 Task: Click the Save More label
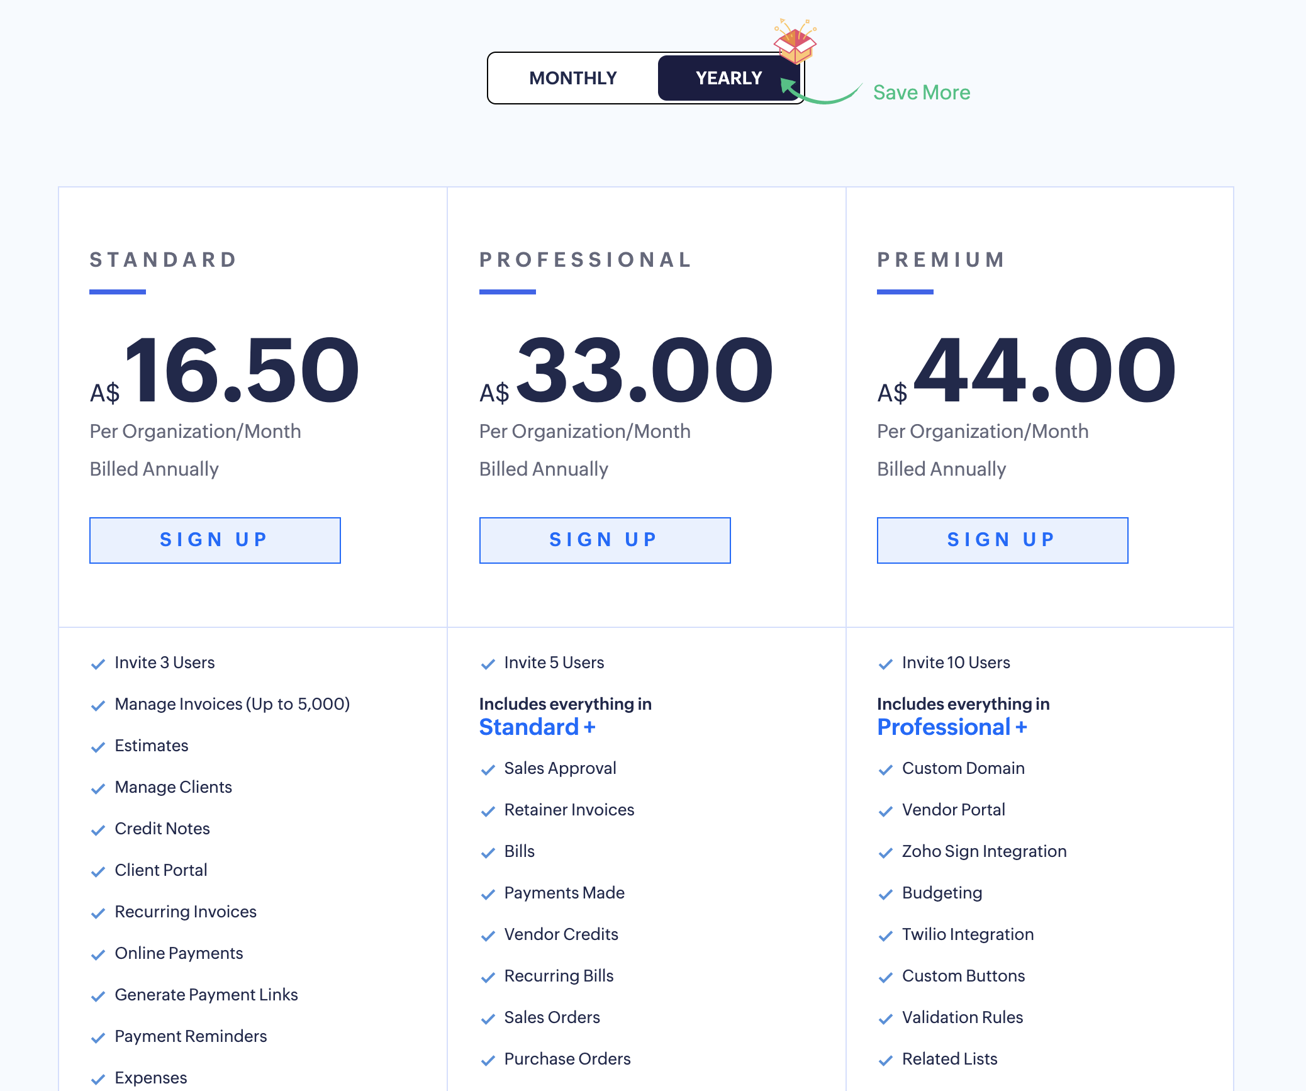point(921,92)
